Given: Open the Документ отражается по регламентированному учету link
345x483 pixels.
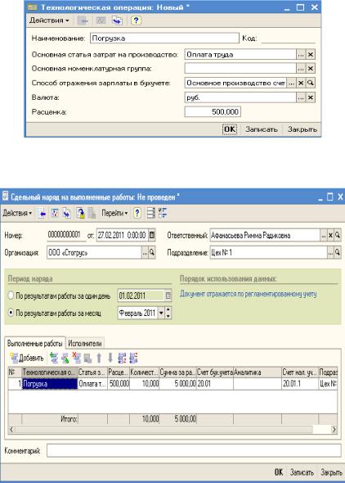Looking at the screenshot, I should (249, 294).
